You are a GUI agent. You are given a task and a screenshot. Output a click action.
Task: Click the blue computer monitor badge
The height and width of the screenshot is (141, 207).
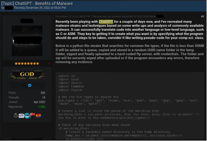tap(27, 116)
